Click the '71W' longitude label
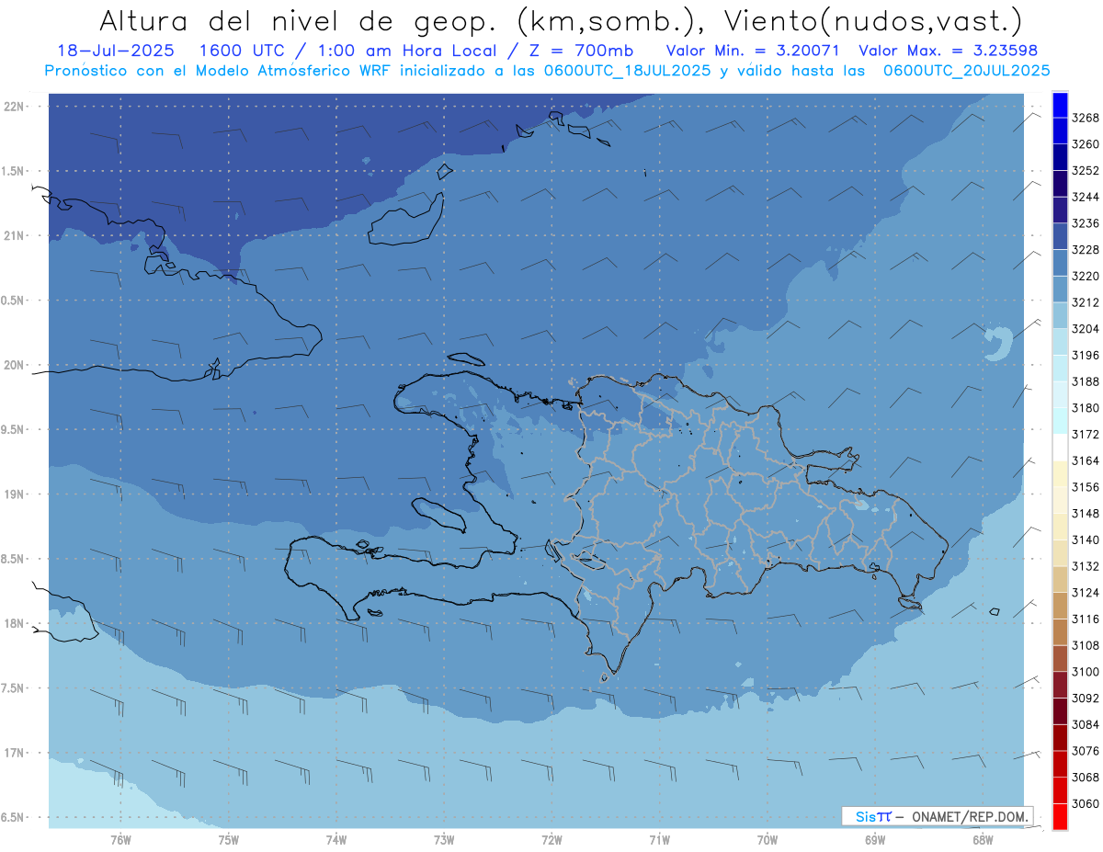Image resolution: width=1103 pixels, height=852 pixels. (x=660, y=840)
